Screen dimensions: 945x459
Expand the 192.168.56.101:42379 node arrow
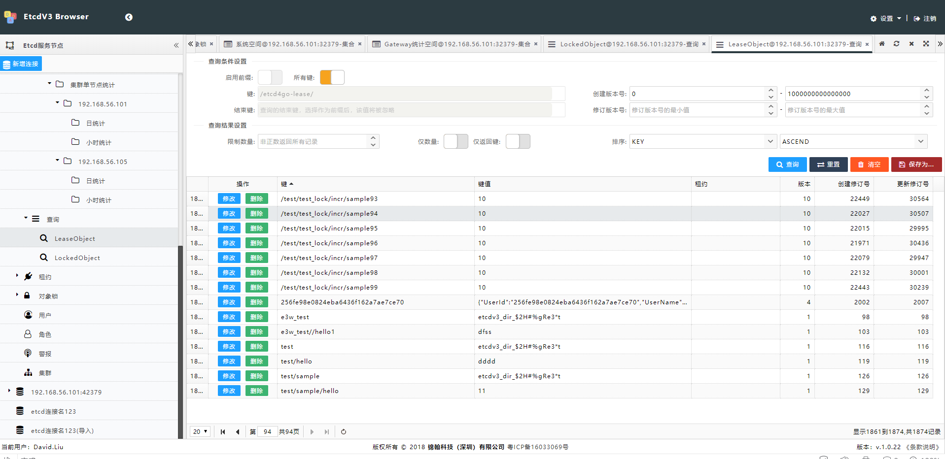click(9, 391)
